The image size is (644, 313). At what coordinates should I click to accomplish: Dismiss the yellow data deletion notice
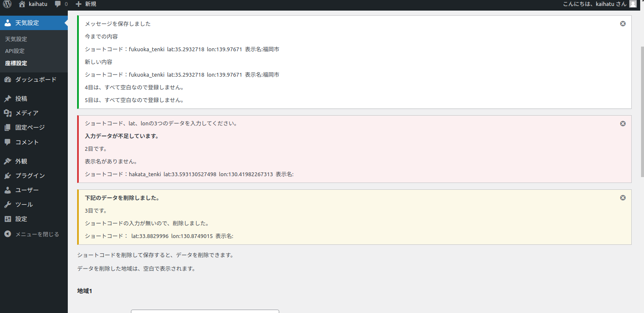point(622,197)
